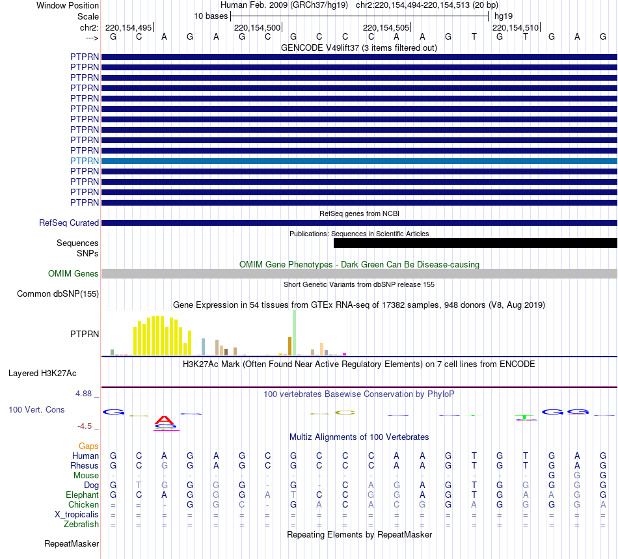Screen dimensions: 618x559
Task: Open the 100 Vert. Cons label
Action: [36, 409]
